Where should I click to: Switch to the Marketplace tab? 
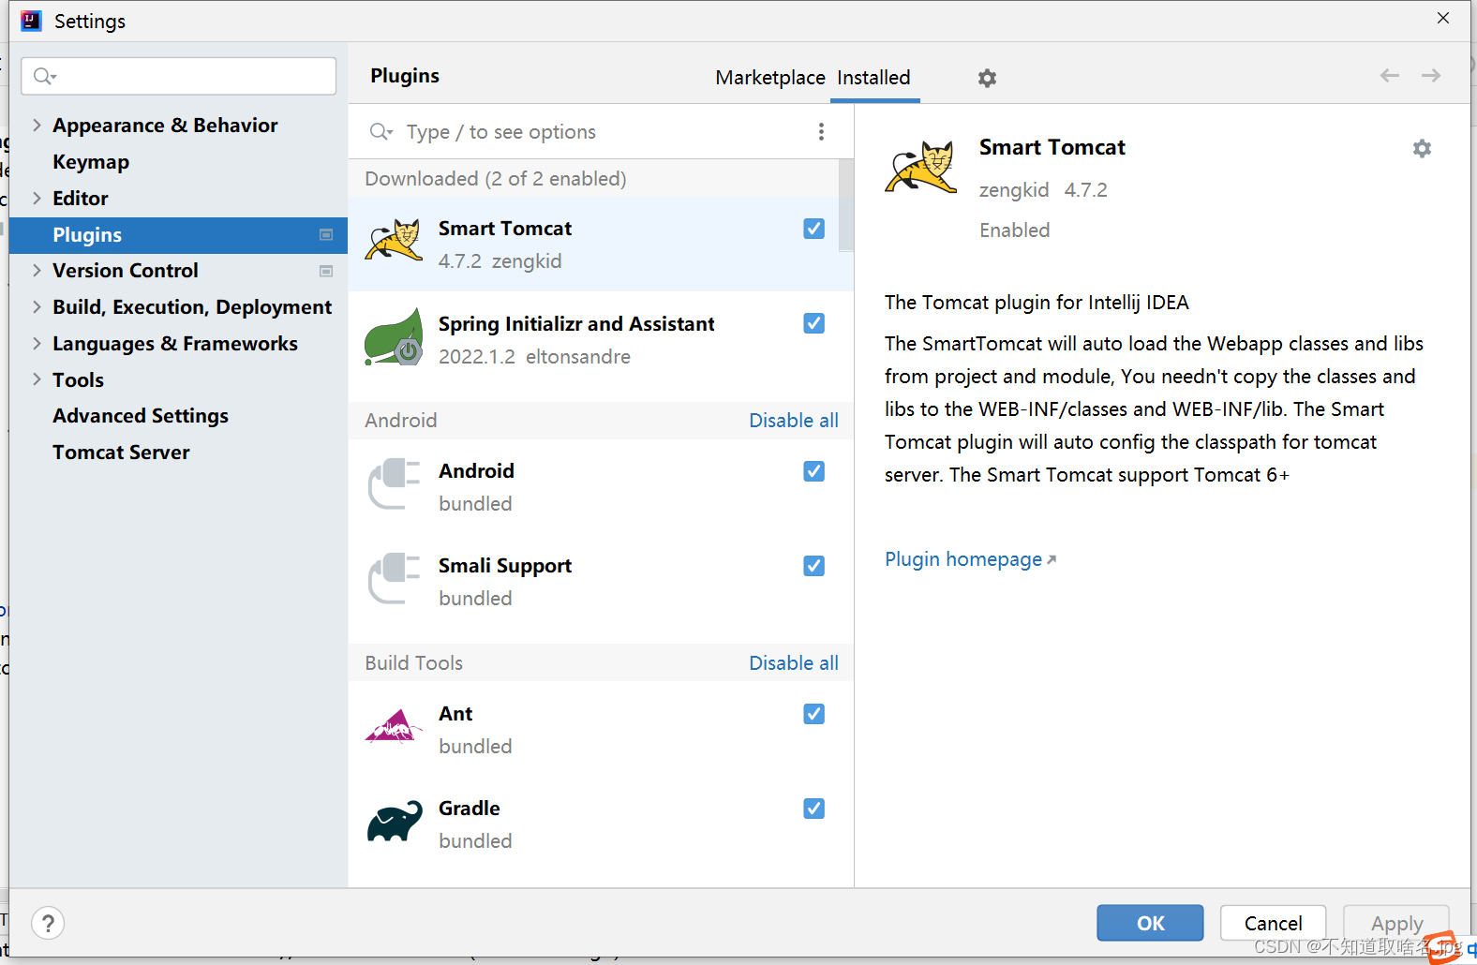[770, 78]
